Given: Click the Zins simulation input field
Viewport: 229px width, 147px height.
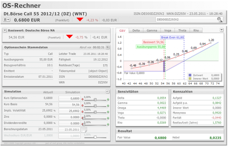Looking at the screenshot, I should pos(70,117).
